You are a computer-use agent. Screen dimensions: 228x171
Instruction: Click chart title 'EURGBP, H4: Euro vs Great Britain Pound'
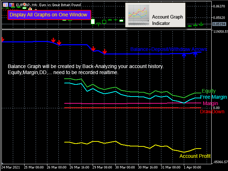point(48,5)
